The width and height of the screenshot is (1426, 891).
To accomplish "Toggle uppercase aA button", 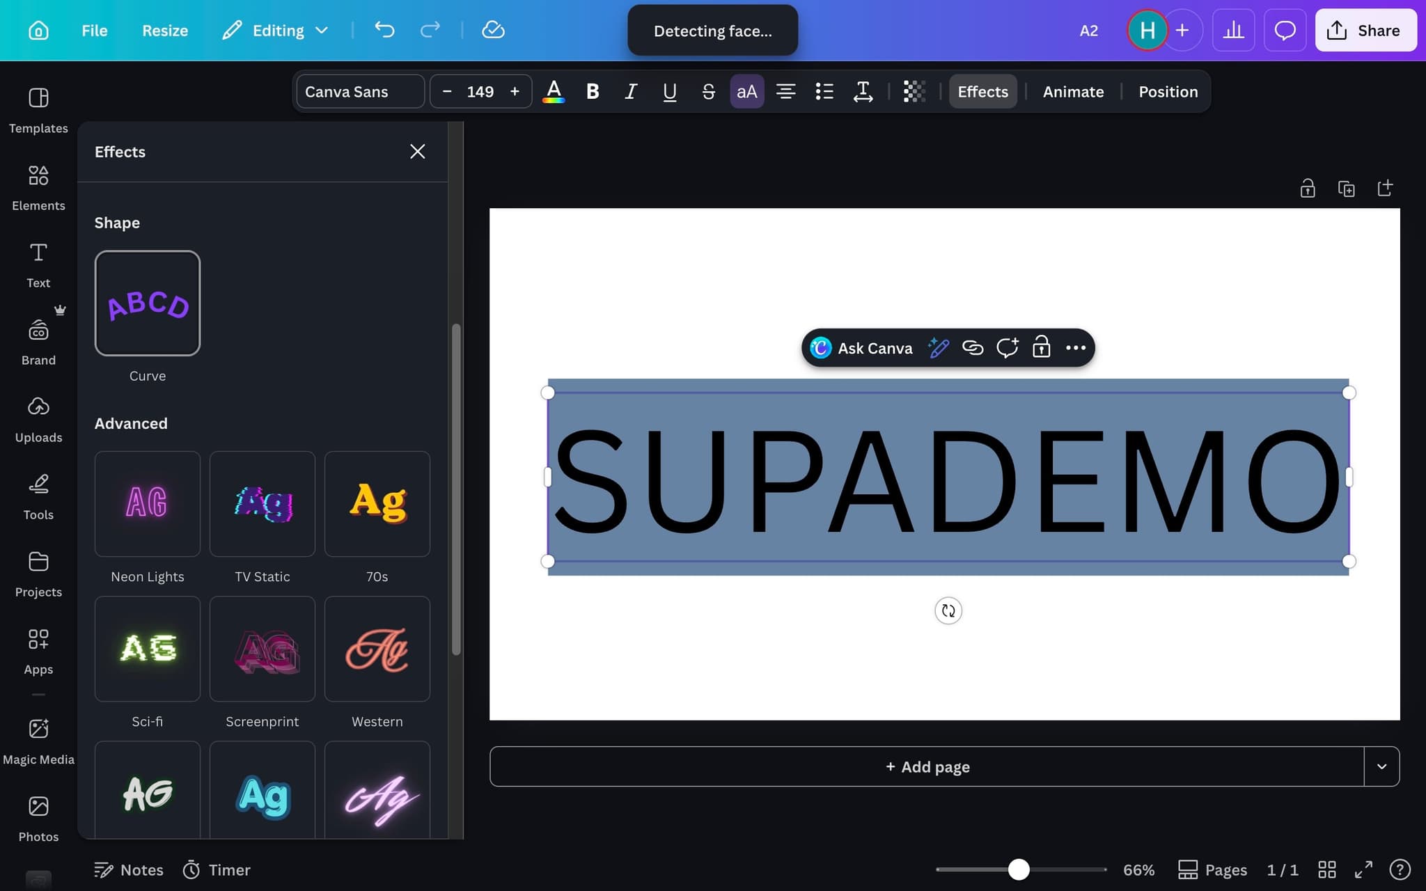I will (746, 91).
